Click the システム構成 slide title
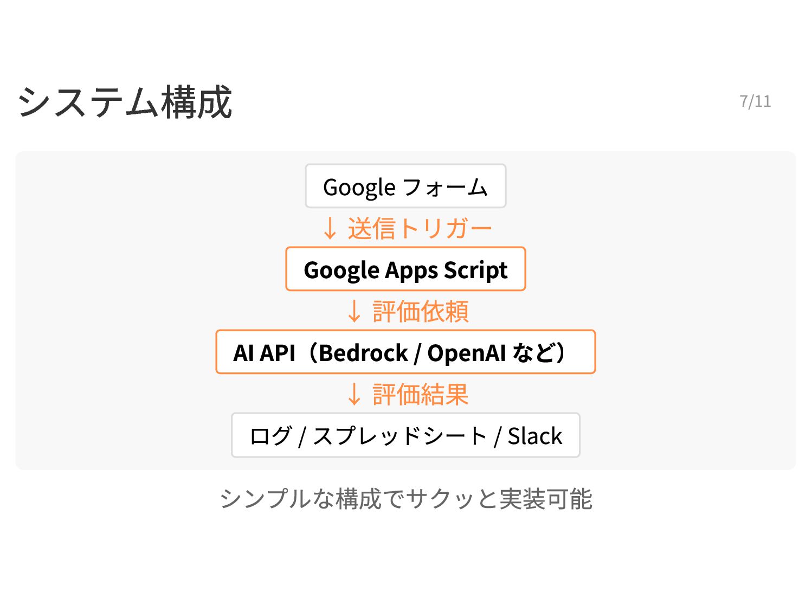812x592 pixels. click(125, 102)
